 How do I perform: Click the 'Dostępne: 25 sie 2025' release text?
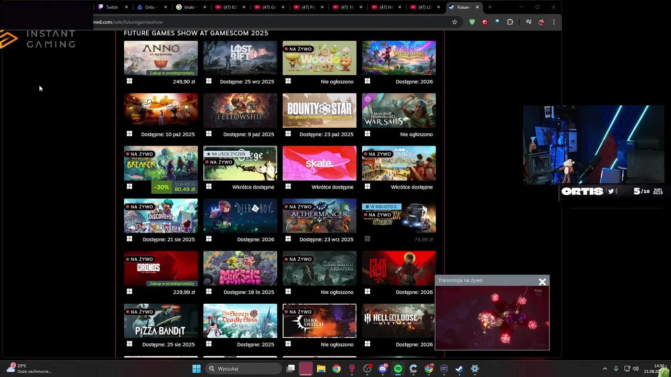(x=168, y=345)
